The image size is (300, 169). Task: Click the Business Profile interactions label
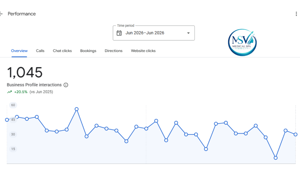point(34,85)
